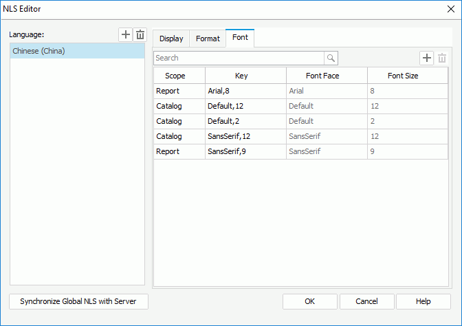Edit the font face in the Default,2 row

click(x=327, y=121)
